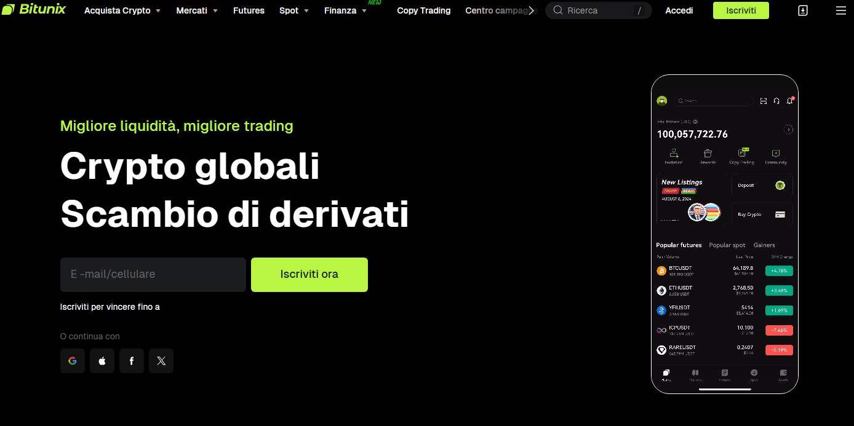Click the circled arrow beside the balance
854x426 pixels.
[789, 130]
